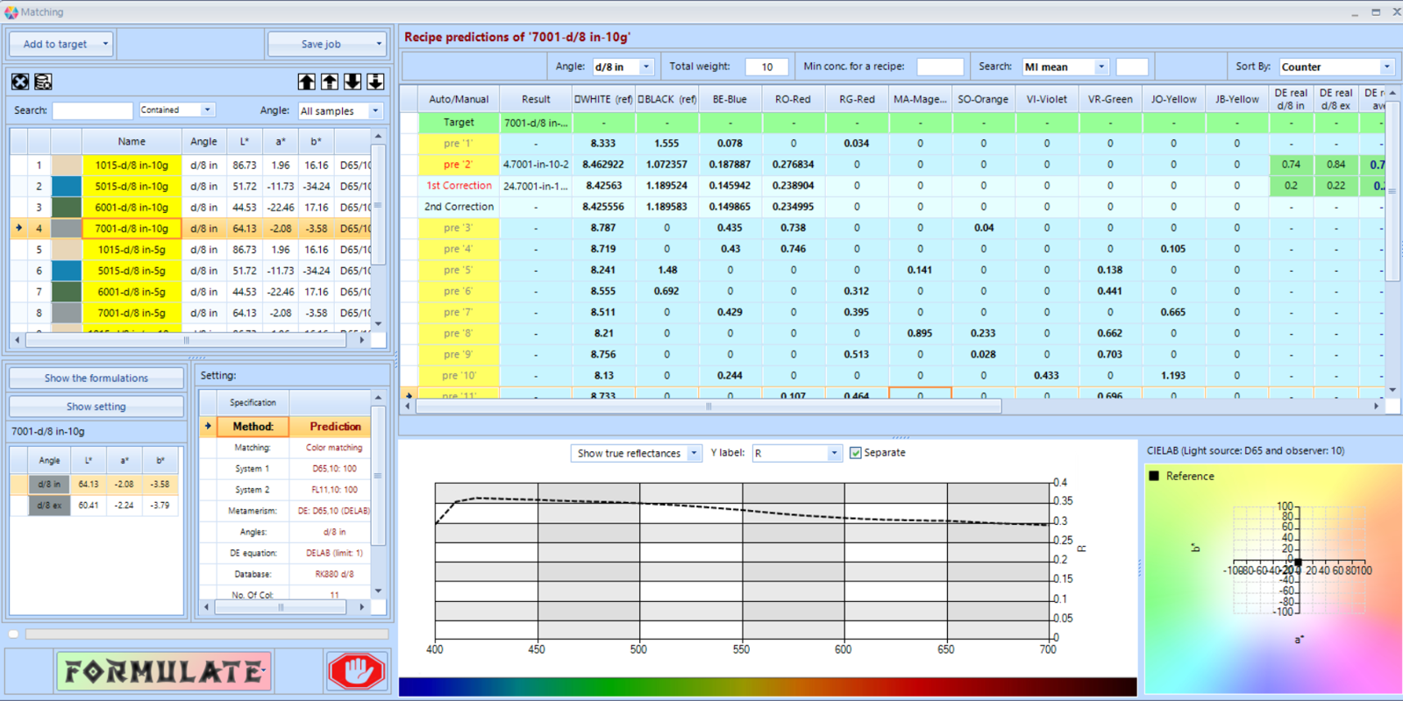Click the Name column header

132,141
